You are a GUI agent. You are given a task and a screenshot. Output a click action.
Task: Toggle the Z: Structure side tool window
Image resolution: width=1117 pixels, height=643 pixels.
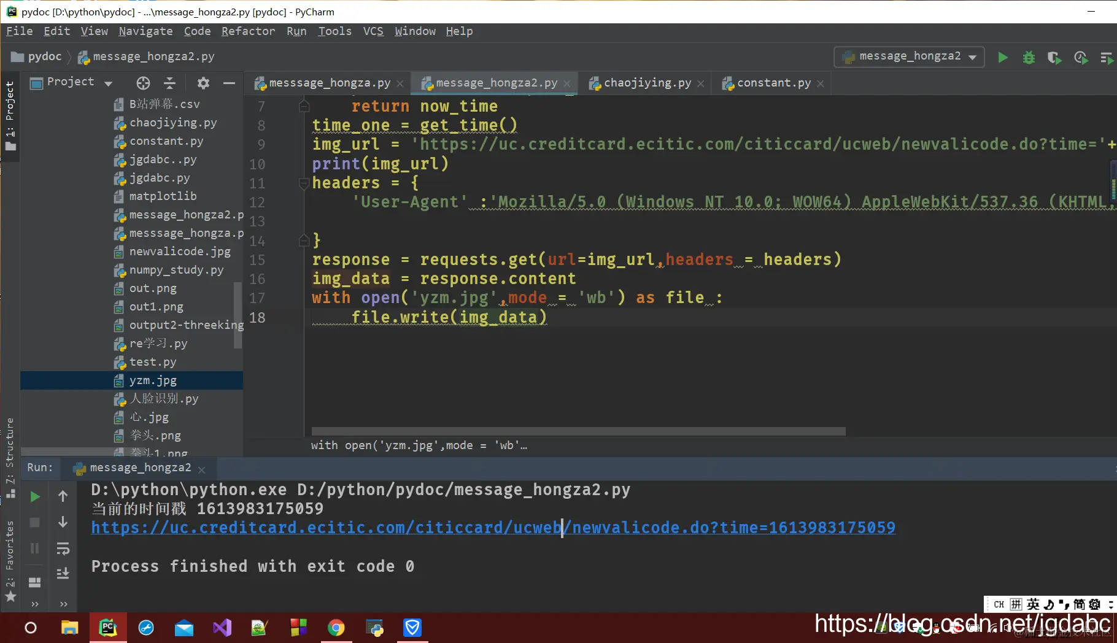(x=10, y=458)
